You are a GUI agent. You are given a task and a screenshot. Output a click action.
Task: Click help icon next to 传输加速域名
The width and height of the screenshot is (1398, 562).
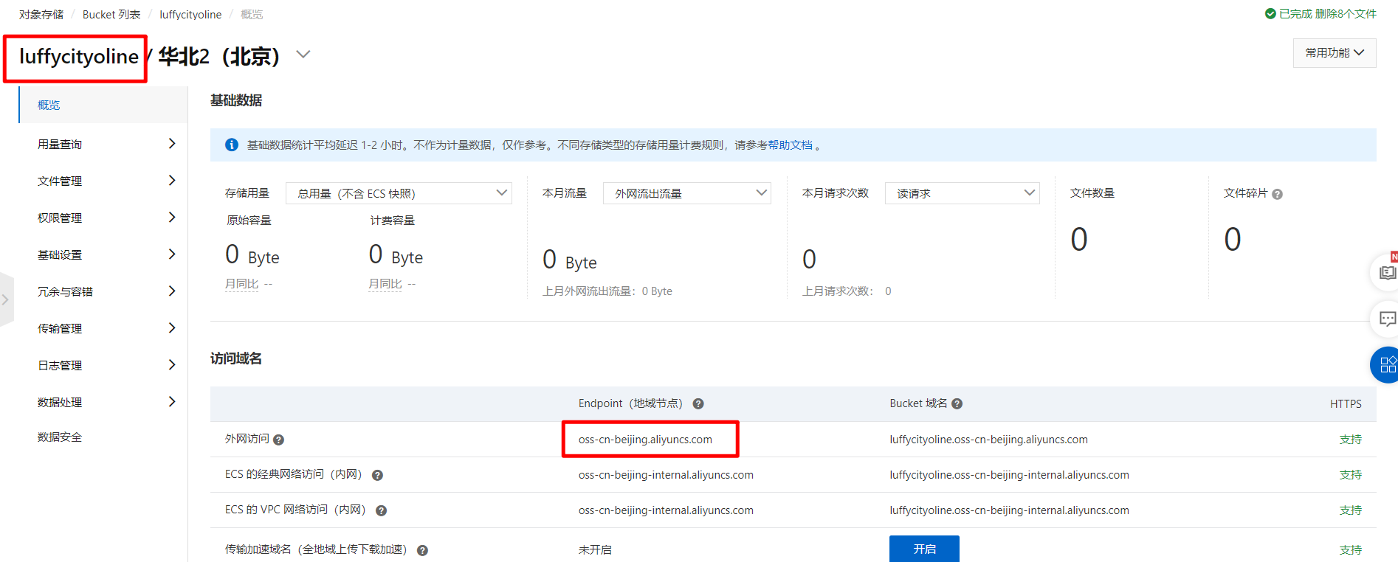[x=423, y=550]
